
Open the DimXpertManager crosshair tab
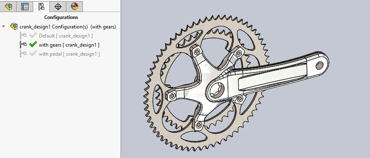point(58,6)
